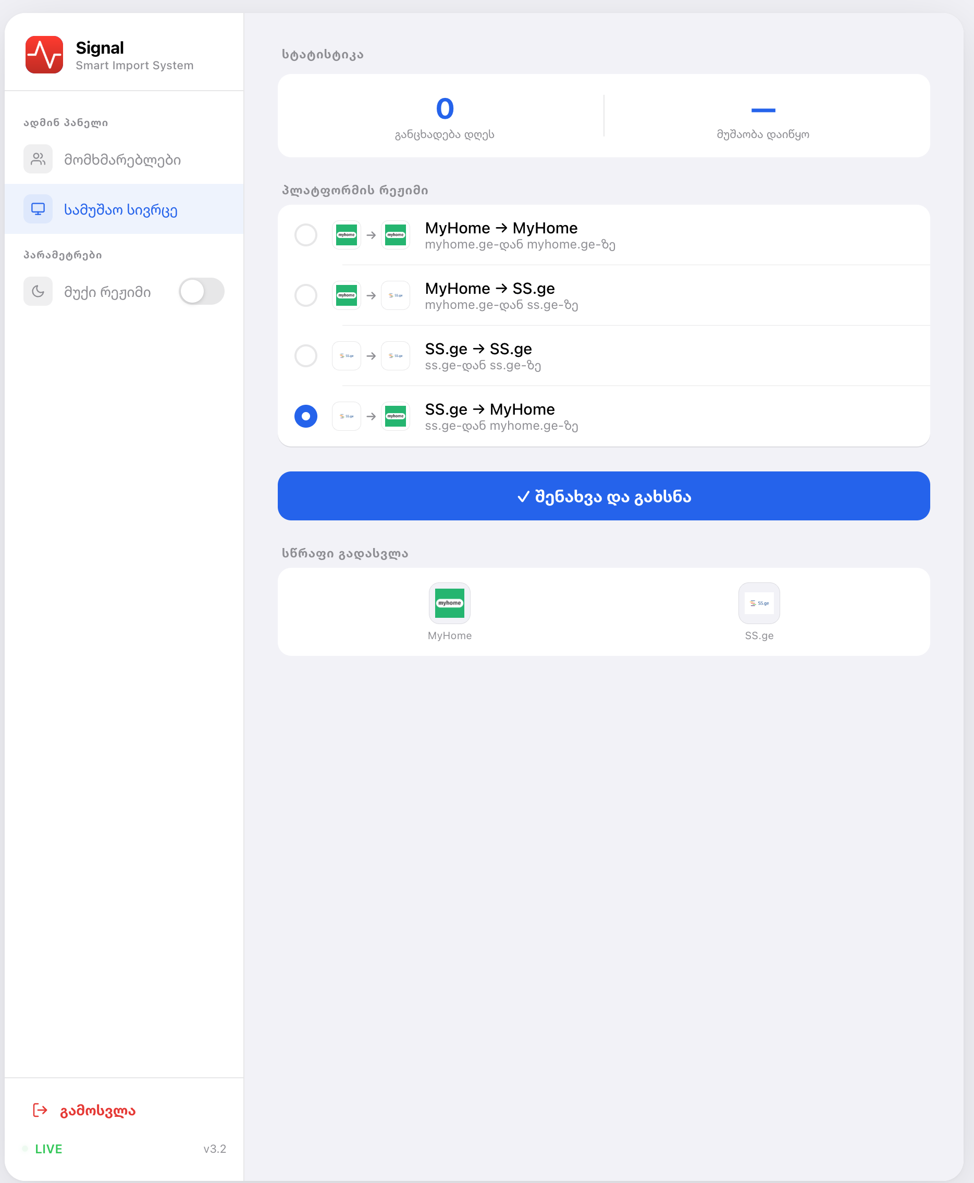Viewport: 974px width, 1183px height.
Task: Click the MyHome → SS.ge title text
Action: [x=490, y=289]
